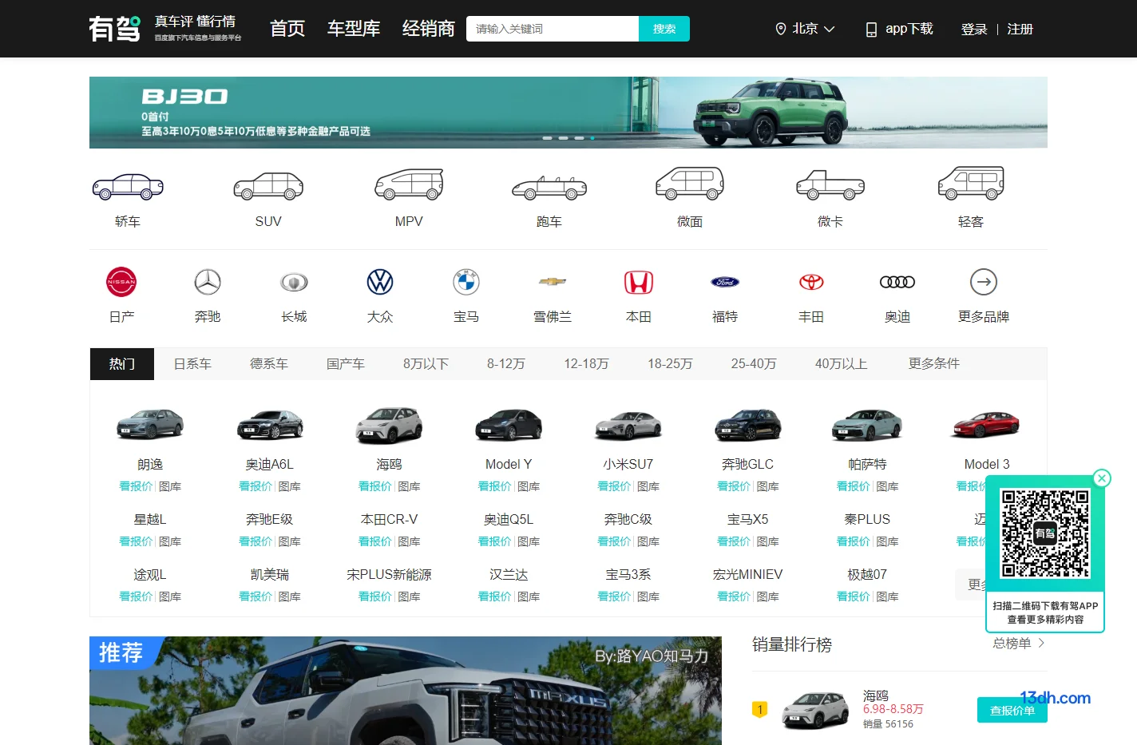Open the Model Y car thumbnail

point(509,425)
